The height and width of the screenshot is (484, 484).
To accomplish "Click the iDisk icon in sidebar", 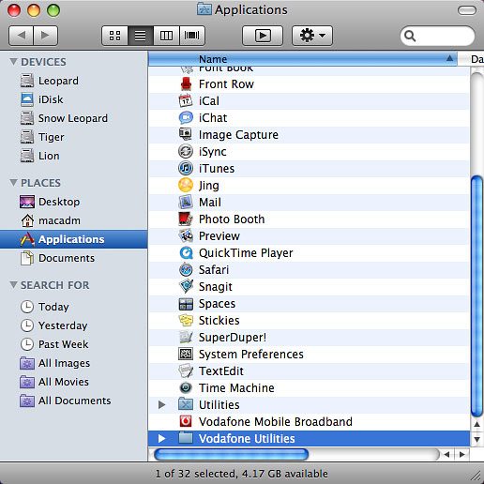I will click(27, 99).
